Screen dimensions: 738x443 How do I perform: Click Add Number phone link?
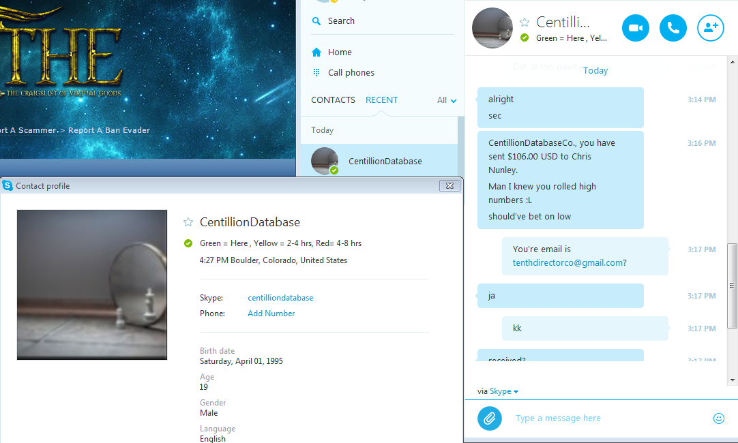(x=271, y=314)
